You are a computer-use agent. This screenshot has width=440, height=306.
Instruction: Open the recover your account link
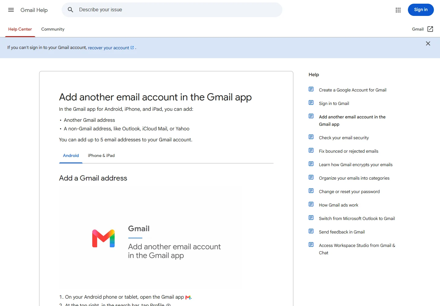[111, 48]
